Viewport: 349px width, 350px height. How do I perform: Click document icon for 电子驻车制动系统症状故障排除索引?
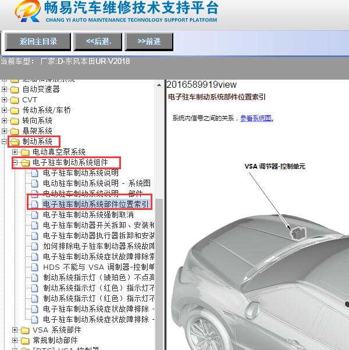click(35, 257)
